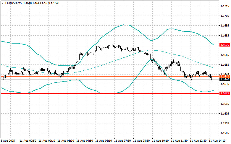Click price scale value 1.1665
This screenshot has width=231, height=144.
coord(225,55)
